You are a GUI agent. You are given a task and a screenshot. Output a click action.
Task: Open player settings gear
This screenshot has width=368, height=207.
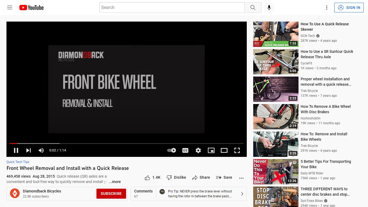coord(198,150)
